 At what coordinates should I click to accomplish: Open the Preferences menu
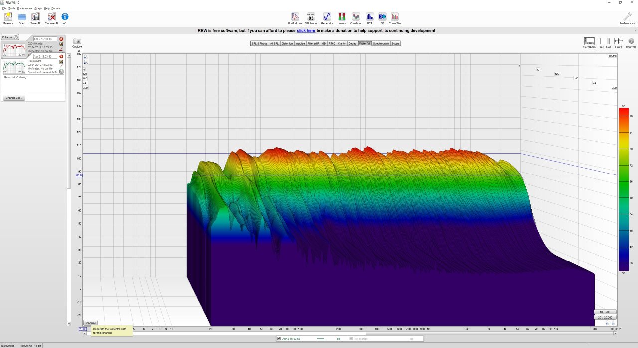[24, 8]
